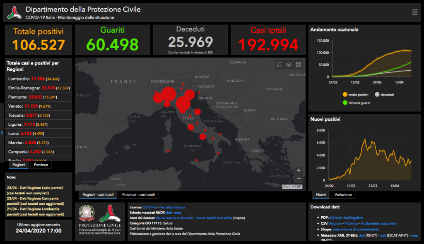424x244 pixels.
Task: Open the basemap gallery grid icon
Action: (x=298, y=65)
